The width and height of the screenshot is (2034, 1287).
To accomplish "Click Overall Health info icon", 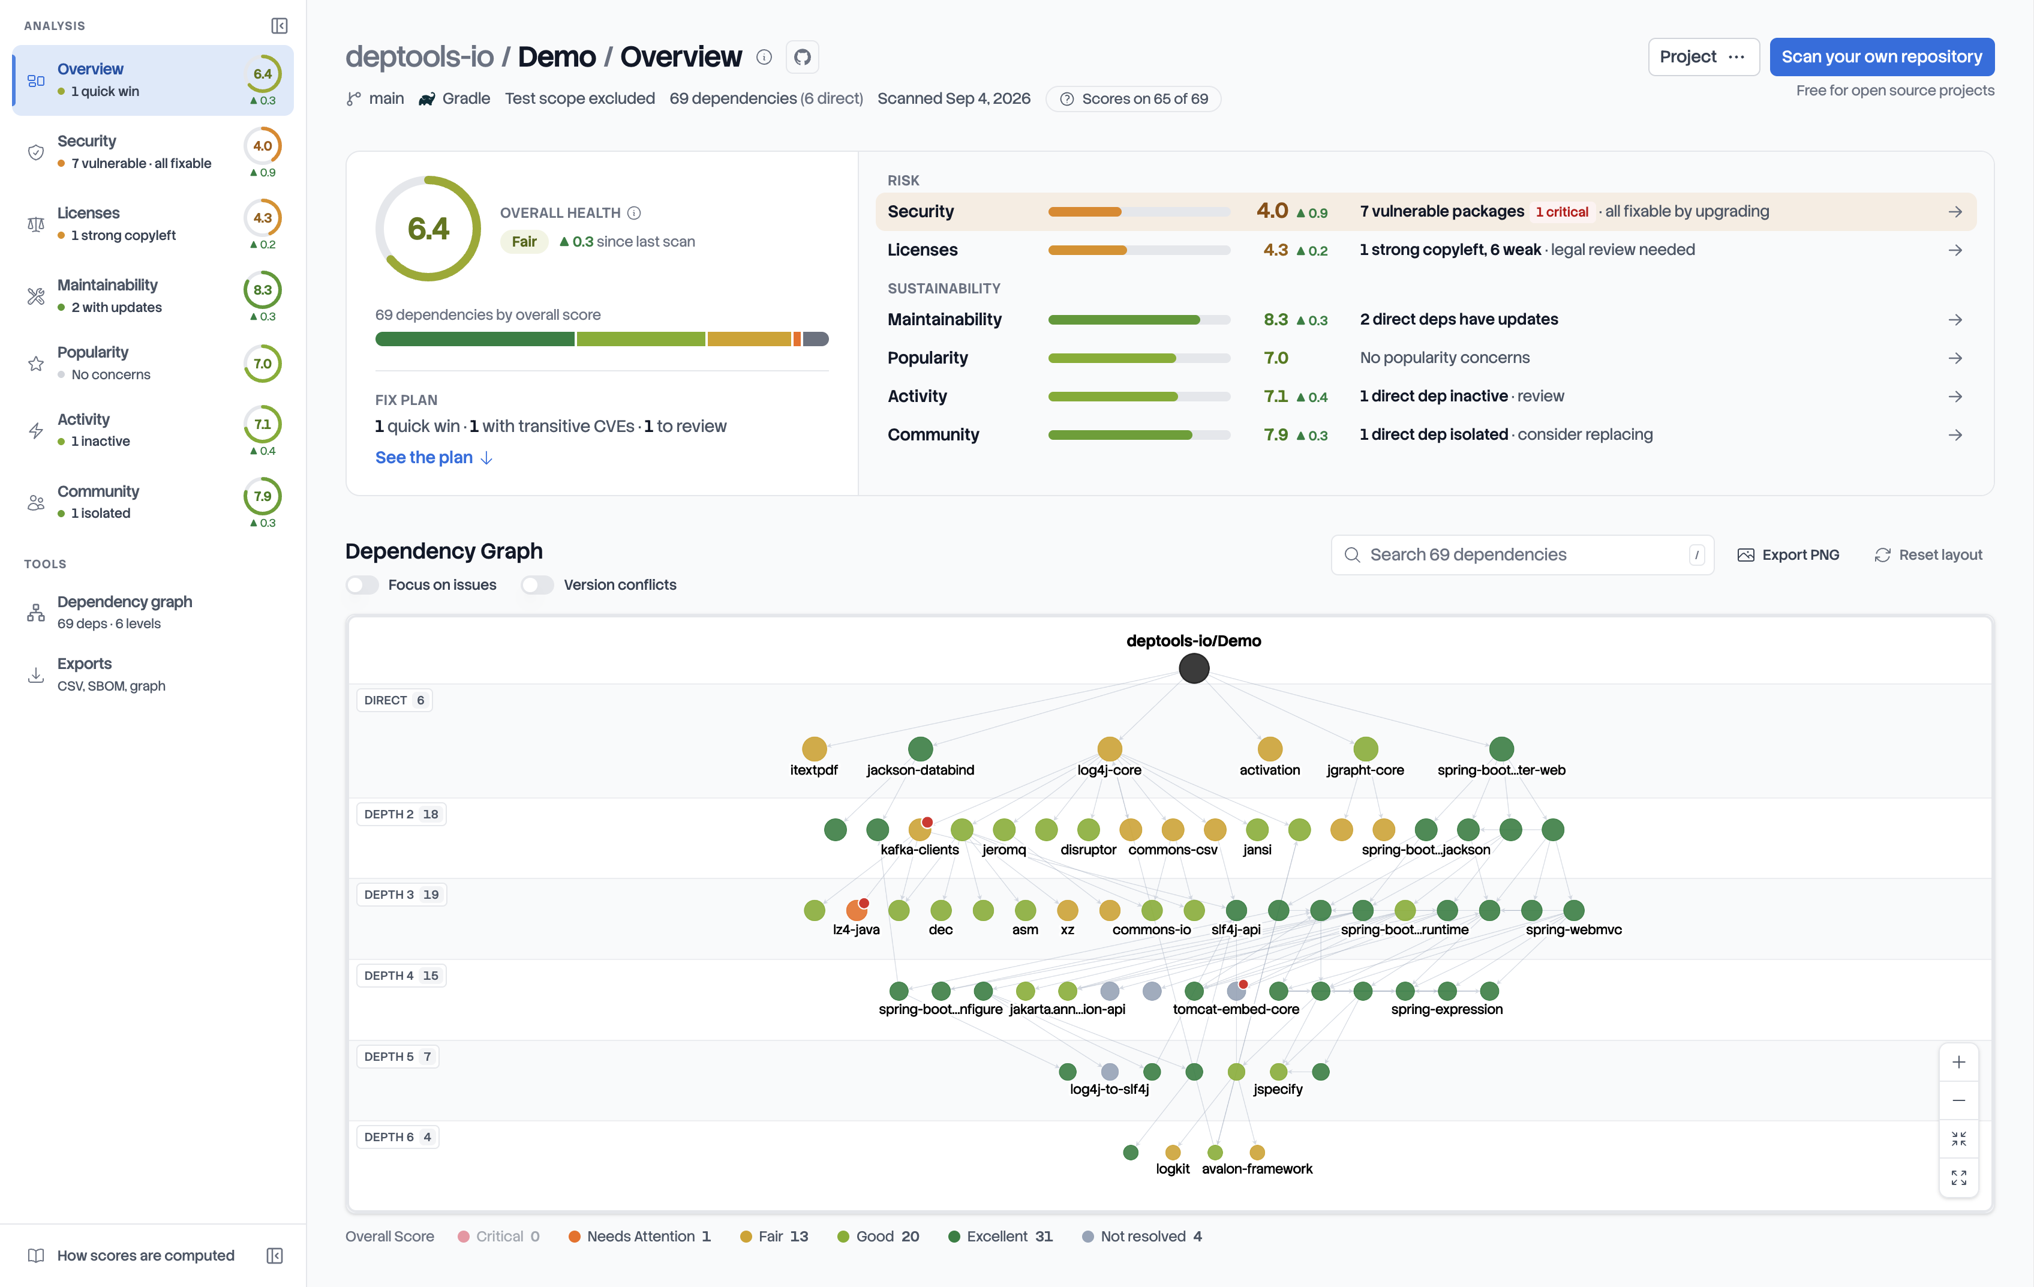I will click(x=635, y=213).
